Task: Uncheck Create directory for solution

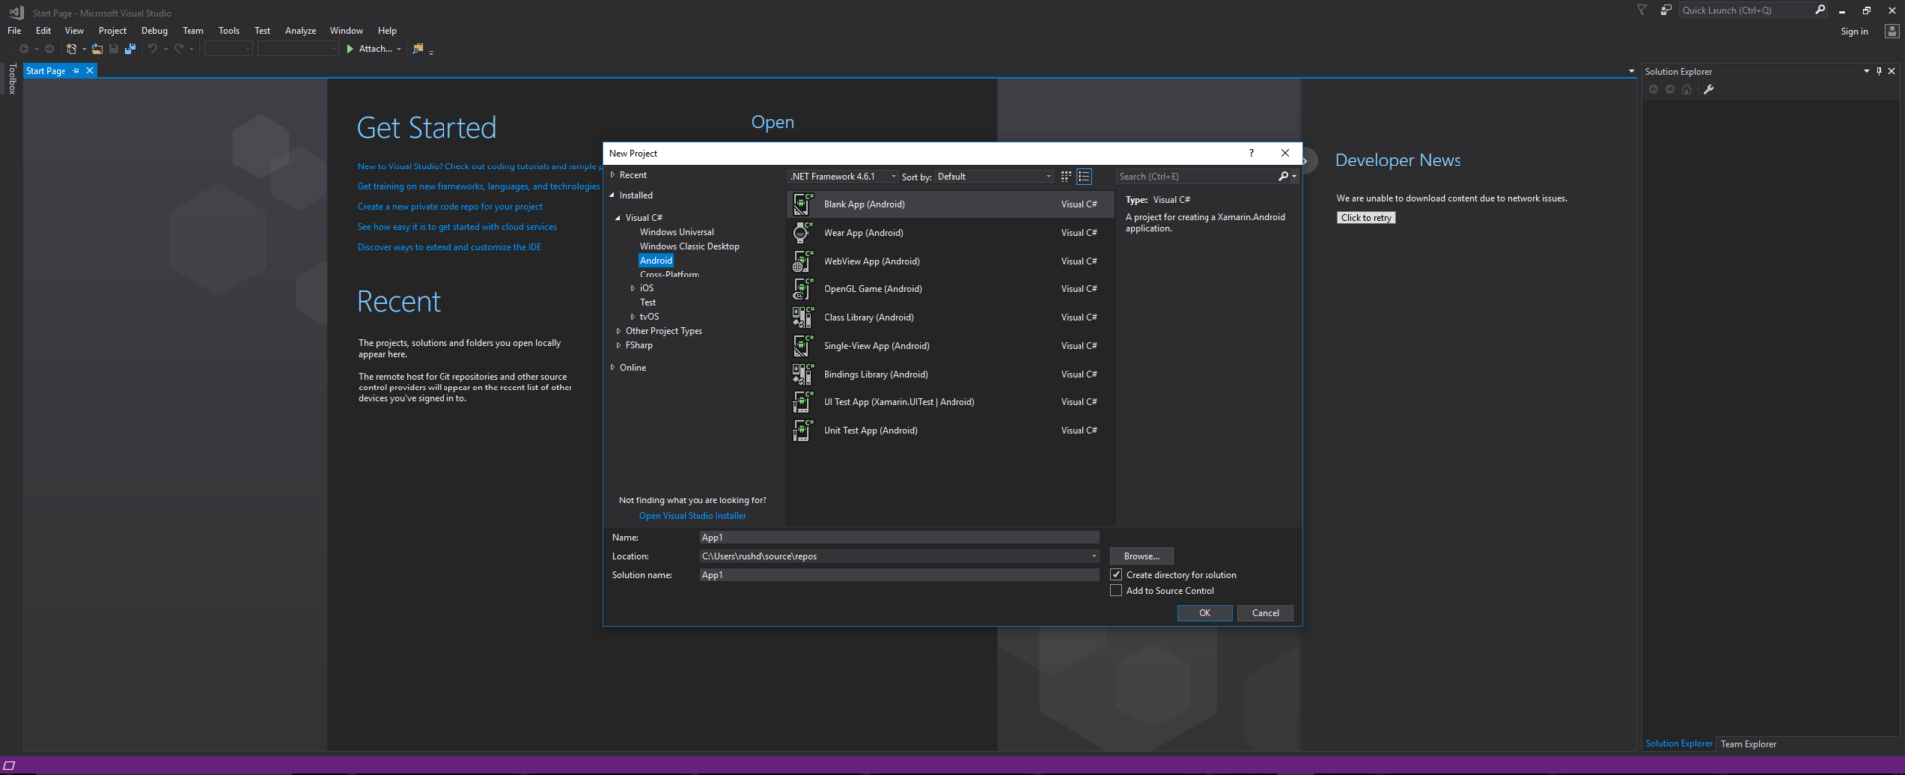Action: [x=1116, y=575]
